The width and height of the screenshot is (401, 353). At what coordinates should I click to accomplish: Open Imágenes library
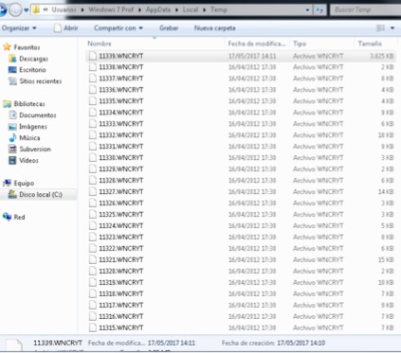coord(33,127)
